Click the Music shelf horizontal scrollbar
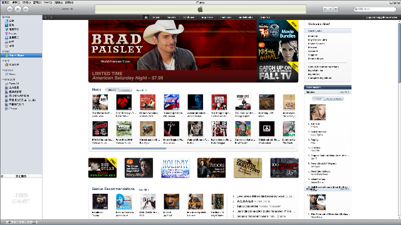This screenshot has width=401, height=225. pyautogui.click(x=129, y=148)
